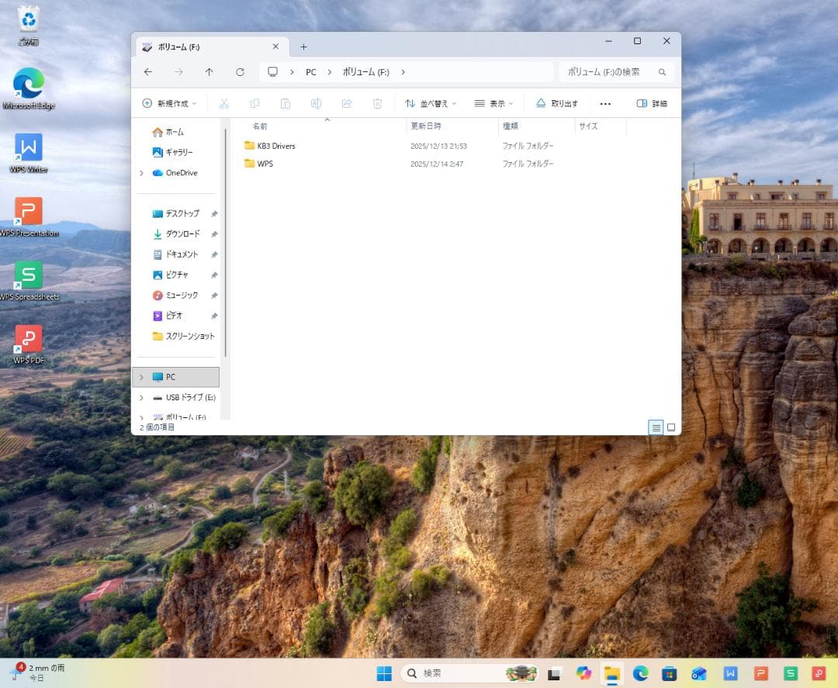Eject the drive using 取り出す button
The height and width of the screenshot is (688, 838).
557,103
